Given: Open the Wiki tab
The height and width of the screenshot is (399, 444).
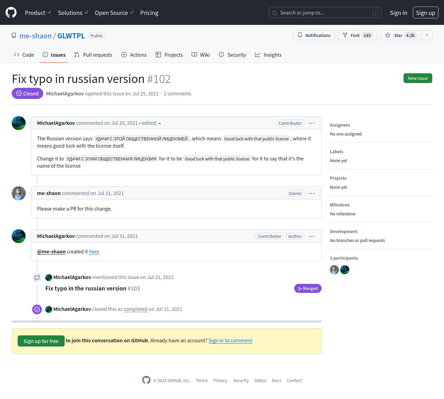Looking at the screenshot, I should tap(201, 55).
